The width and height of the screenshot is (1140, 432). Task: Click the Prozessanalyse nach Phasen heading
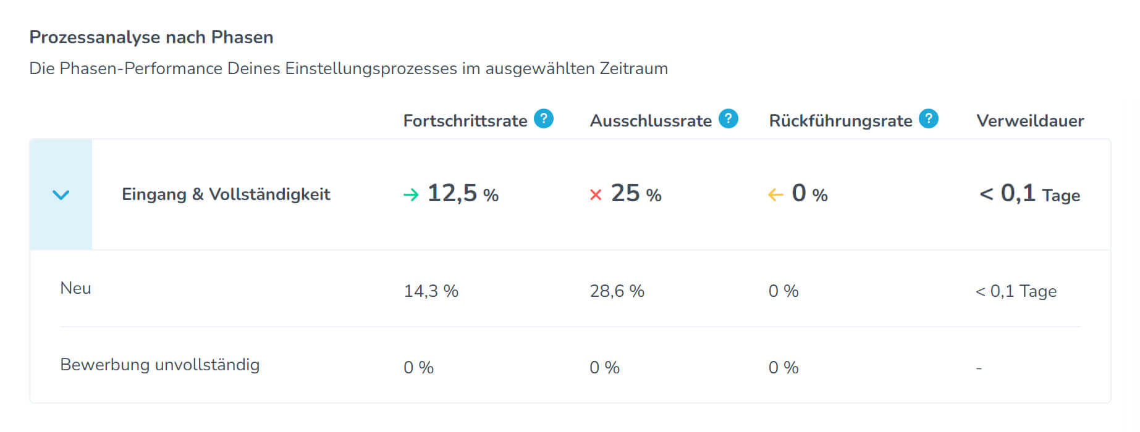151,38
